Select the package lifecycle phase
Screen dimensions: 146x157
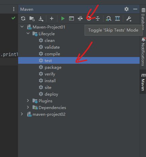coord(53,67)
